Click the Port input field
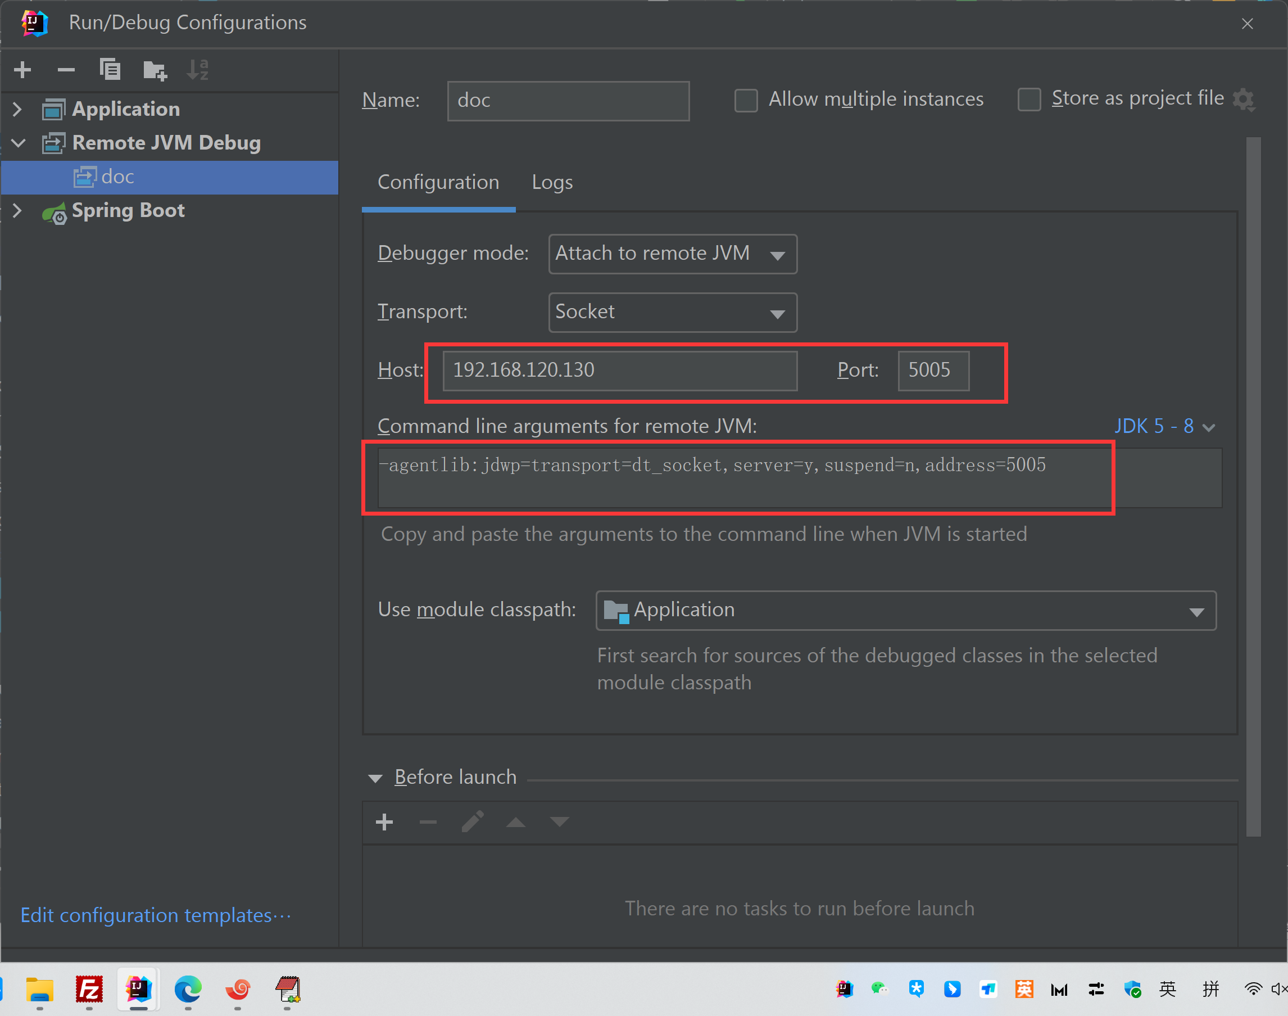Screen dimensions: 1288x1016 (x=933, y=370)
